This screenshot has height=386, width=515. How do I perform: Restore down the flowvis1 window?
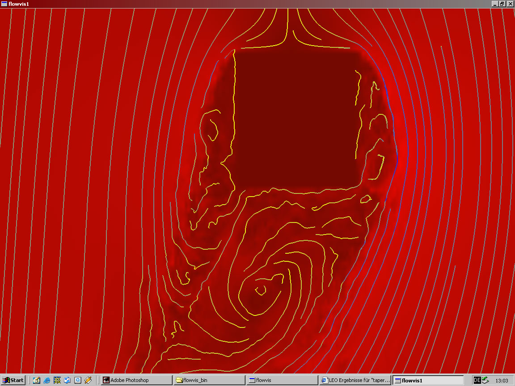point(502,4)
